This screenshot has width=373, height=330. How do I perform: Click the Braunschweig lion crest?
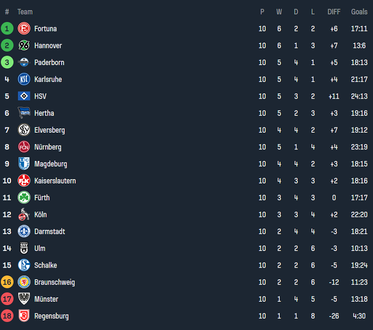pos(24,282)
